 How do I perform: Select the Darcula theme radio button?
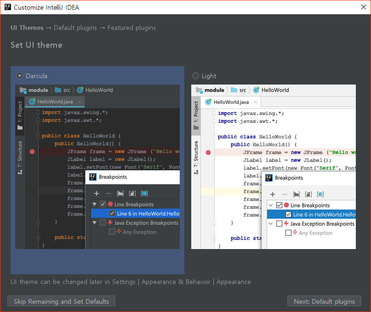coord(19,76)
